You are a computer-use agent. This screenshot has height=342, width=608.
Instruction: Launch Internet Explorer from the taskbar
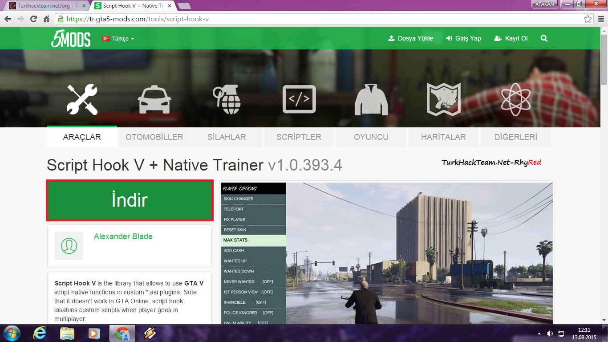40,333
